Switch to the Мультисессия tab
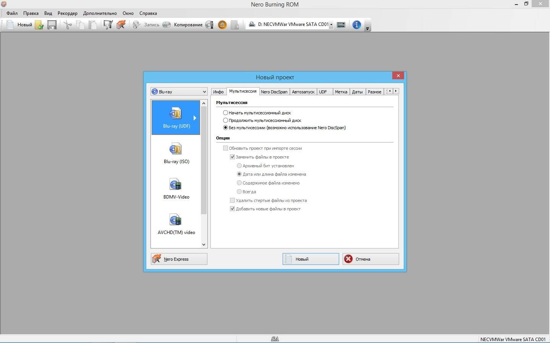This screenshot has width=550, height=343. [x=243, y=91]
